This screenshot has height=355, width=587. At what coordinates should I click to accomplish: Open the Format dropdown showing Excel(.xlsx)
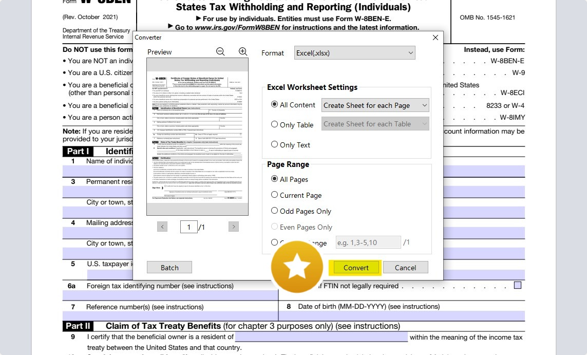pos(354,53)
